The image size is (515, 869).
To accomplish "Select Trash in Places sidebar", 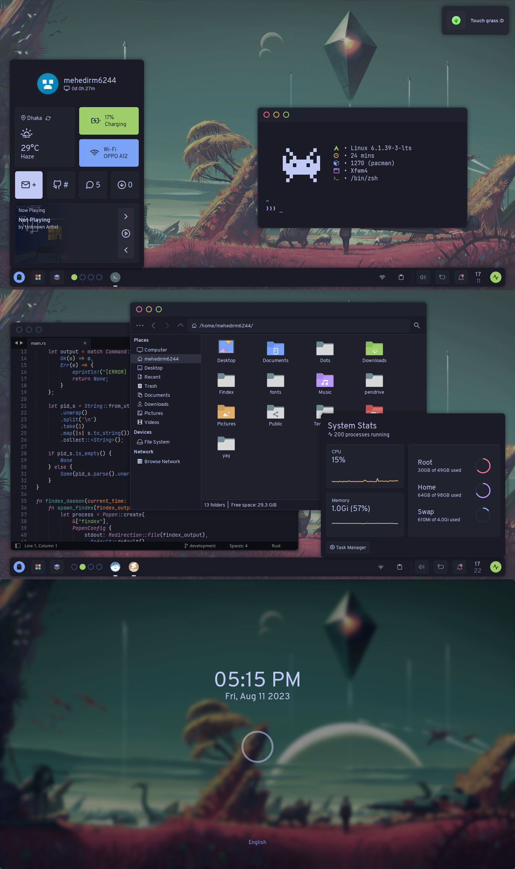I will pos(166,386).
